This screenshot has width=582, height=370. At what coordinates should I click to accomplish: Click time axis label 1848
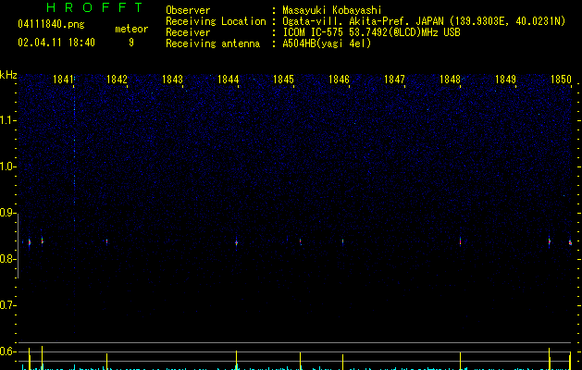[x=450, y=80]
